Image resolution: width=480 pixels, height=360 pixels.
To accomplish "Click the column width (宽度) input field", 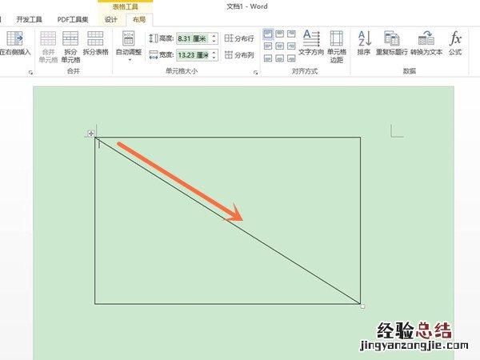I will coord(193,55).
